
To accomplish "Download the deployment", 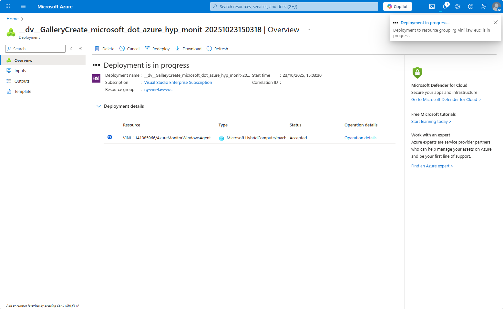I will (188, 49).
